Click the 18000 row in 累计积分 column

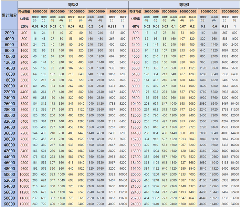[x=9, y=80]
